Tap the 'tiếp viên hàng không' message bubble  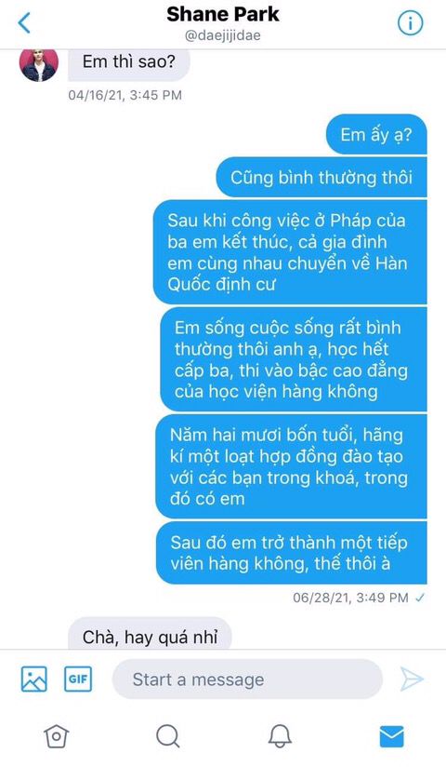292,553
